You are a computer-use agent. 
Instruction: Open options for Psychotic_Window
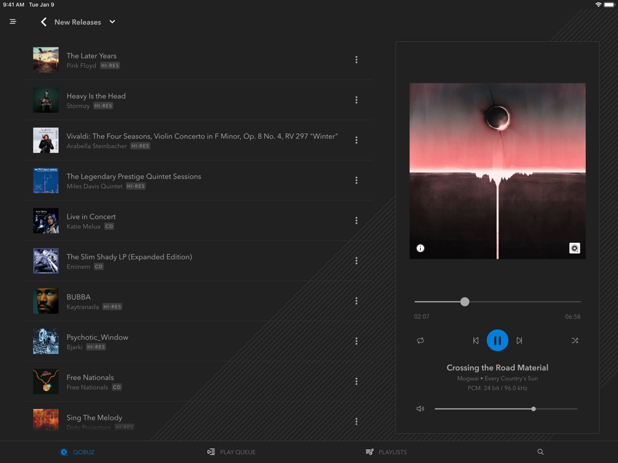357,341
